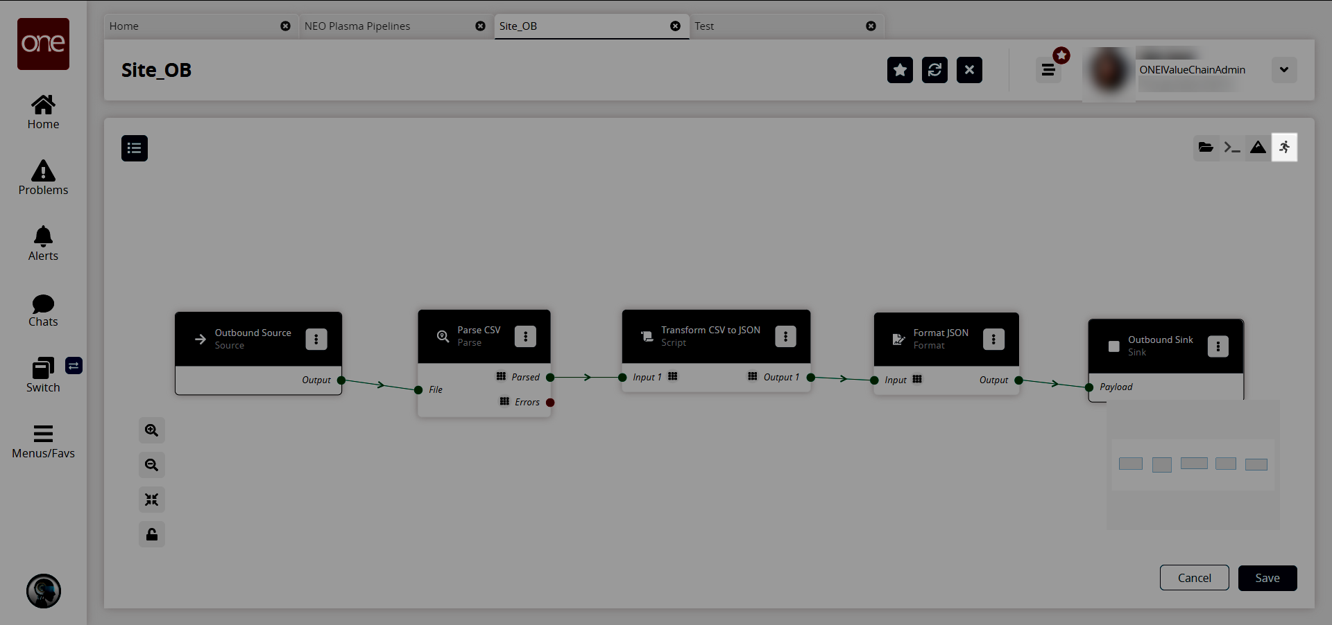Viewport: 1332px width, 625px height.
Task: Expand the user account dropdown arrow
Action: coord(1284,70)
